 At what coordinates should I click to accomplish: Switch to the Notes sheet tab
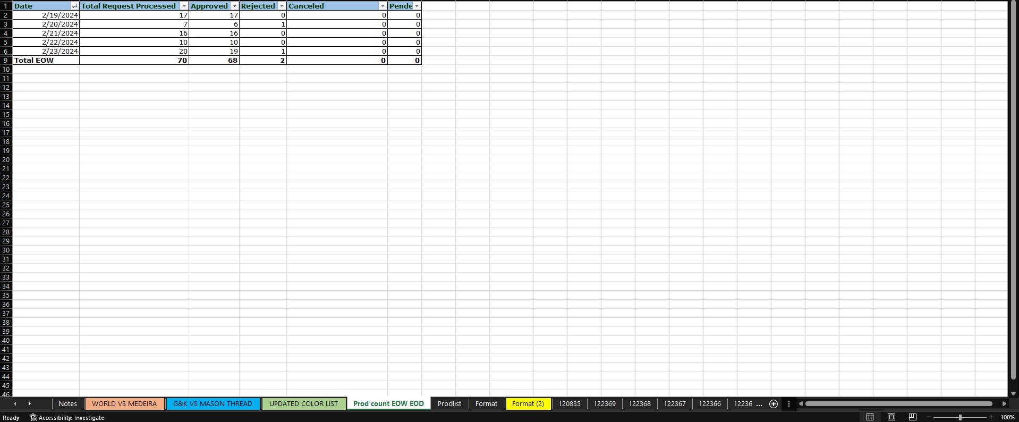click(x=67, y=404)
